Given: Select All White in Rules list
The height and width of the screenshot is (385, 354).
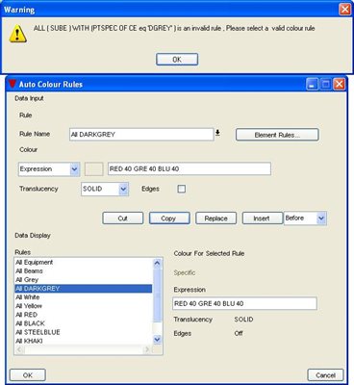Looking at the screenshot, I should pyautogui.click(x=84, y=297).
